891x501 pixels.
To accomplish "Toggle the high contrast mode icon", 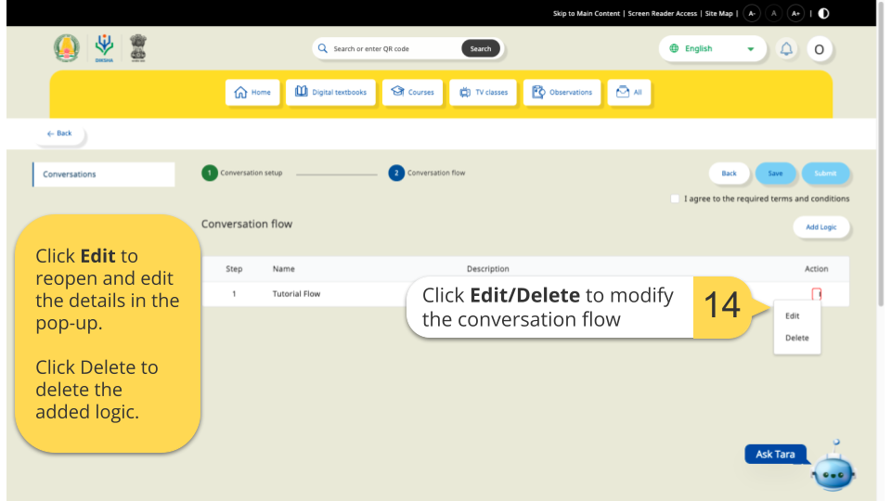I will (823, 13).
